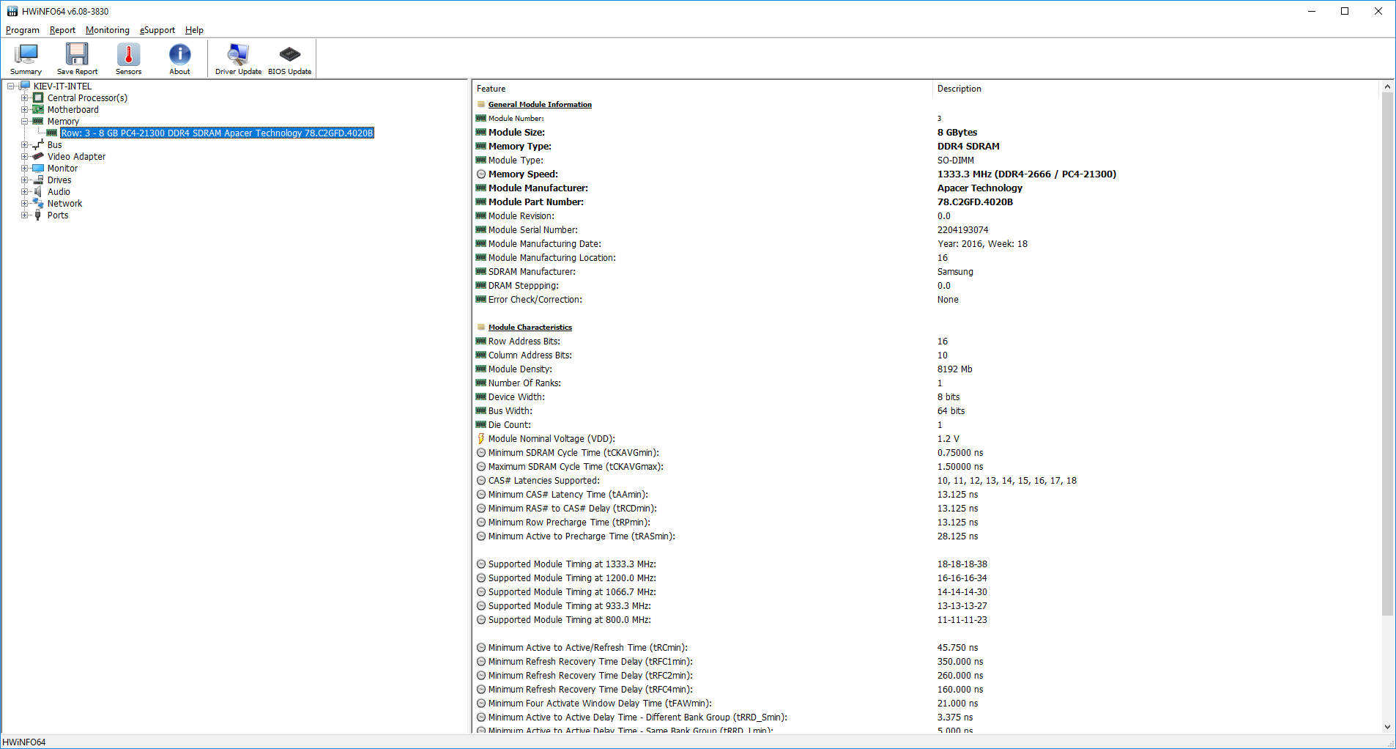Click the Monitor tree icon
The height and width of the screenshot is (749, 1396).
38,168
